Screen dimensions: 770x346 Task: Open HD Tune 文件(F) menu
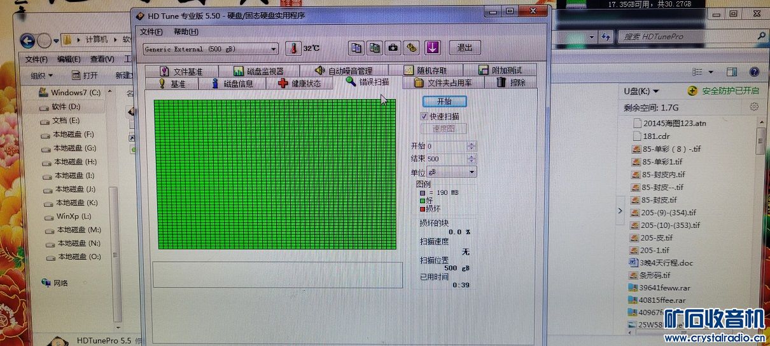(x=151, y=32)
